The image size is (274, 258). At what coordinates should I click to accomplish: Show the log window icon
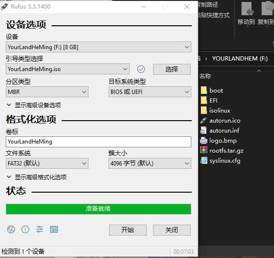pos(54,229)
